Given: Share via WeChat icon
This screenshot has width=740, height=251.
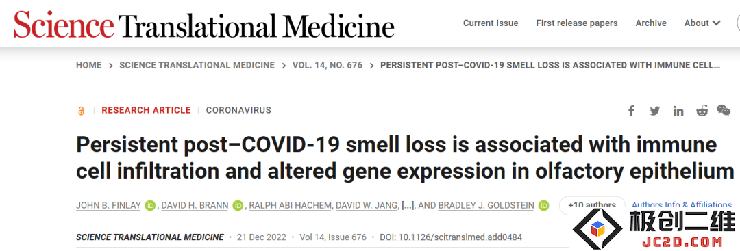Looking at the screenshot, I should click(724, 110).
